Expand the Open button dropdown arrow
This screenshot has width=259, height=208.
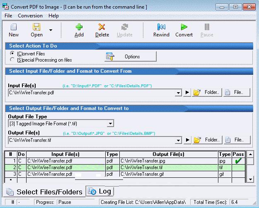(51, 30)
